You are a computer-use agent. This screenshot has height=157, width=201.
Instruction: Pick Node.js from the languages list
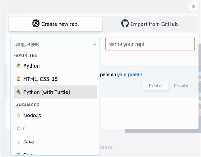coord(55,115)
